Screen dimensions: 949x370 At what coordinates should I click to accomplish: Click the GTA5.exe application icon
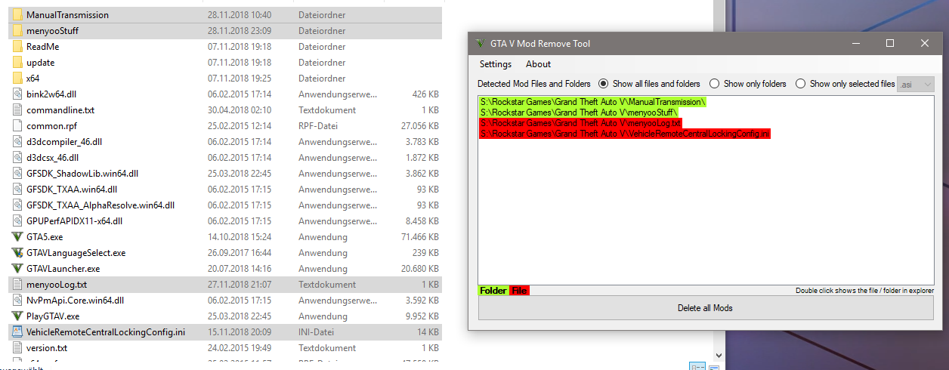pos(17,236)
